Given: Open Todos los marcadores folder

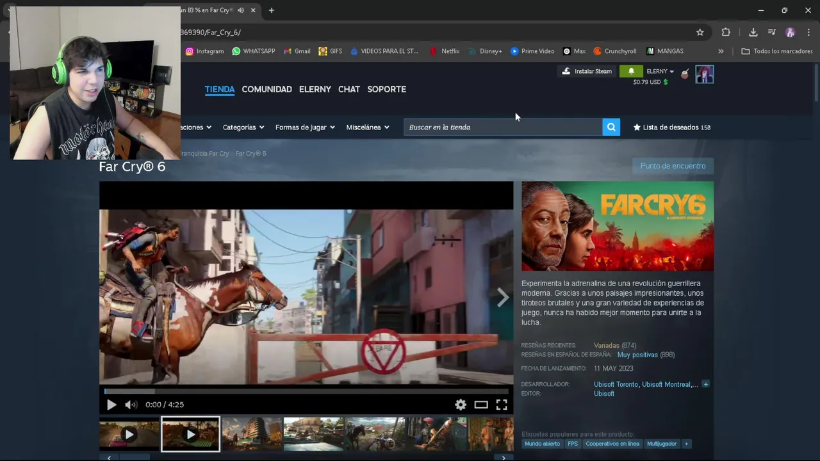Looking at the screenshot, I should 776,51.
